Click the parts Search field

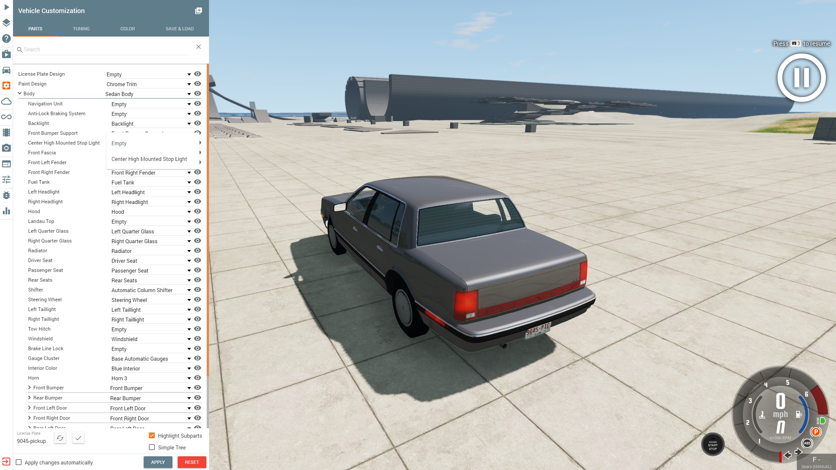[x=104, y=50]
